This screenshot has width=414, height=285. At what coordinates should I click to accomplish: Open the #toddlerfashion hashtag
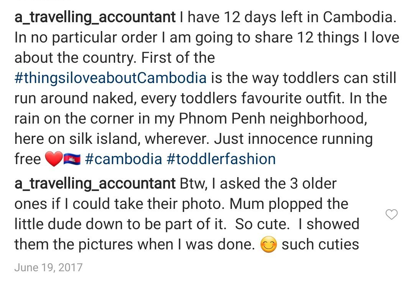pos(221,159)
